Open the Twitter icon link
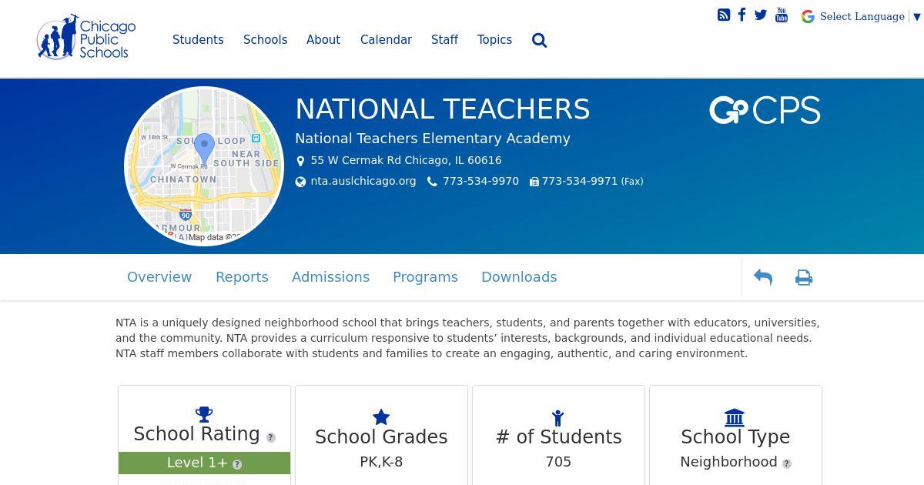Screen dimensions: 924x485 761,15
